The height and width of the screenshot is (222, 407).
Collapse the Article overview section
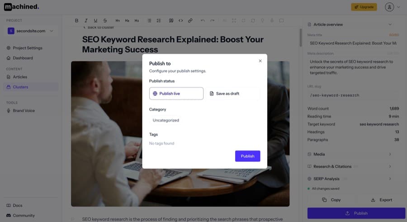click(390, 24)
